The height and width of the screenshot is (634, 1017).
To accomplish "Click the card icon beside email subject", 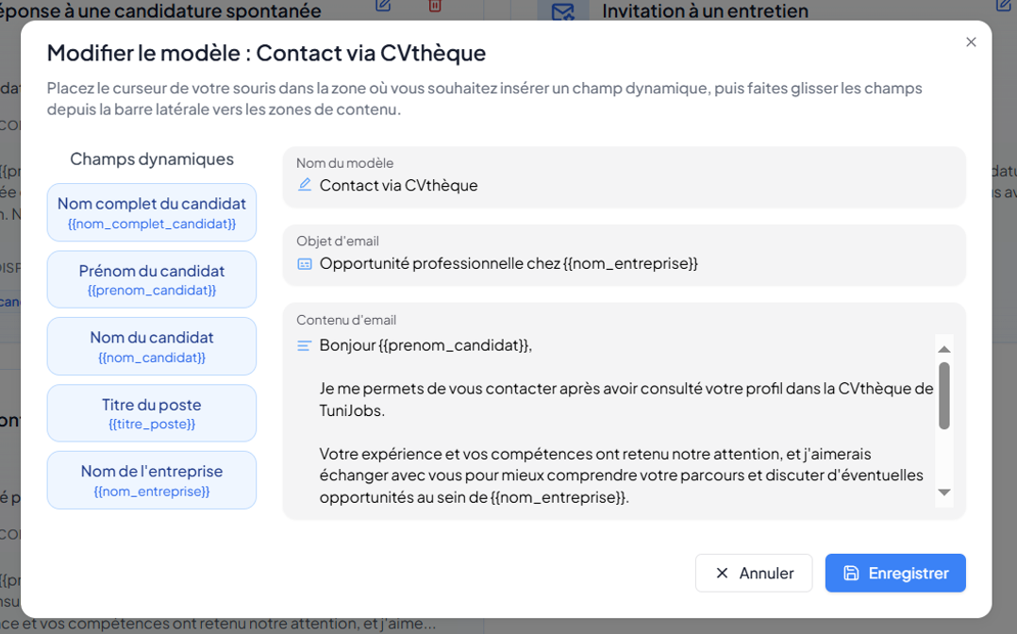I will 305,263.
